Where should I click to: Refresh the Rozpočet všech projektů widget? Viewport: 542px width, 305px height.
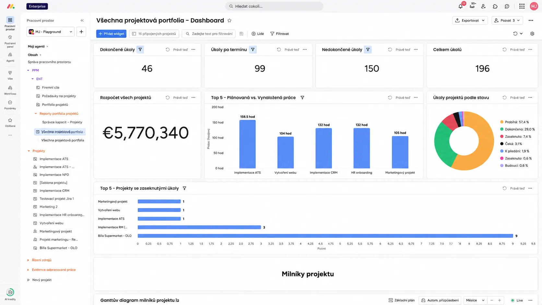tap(168, 98)
